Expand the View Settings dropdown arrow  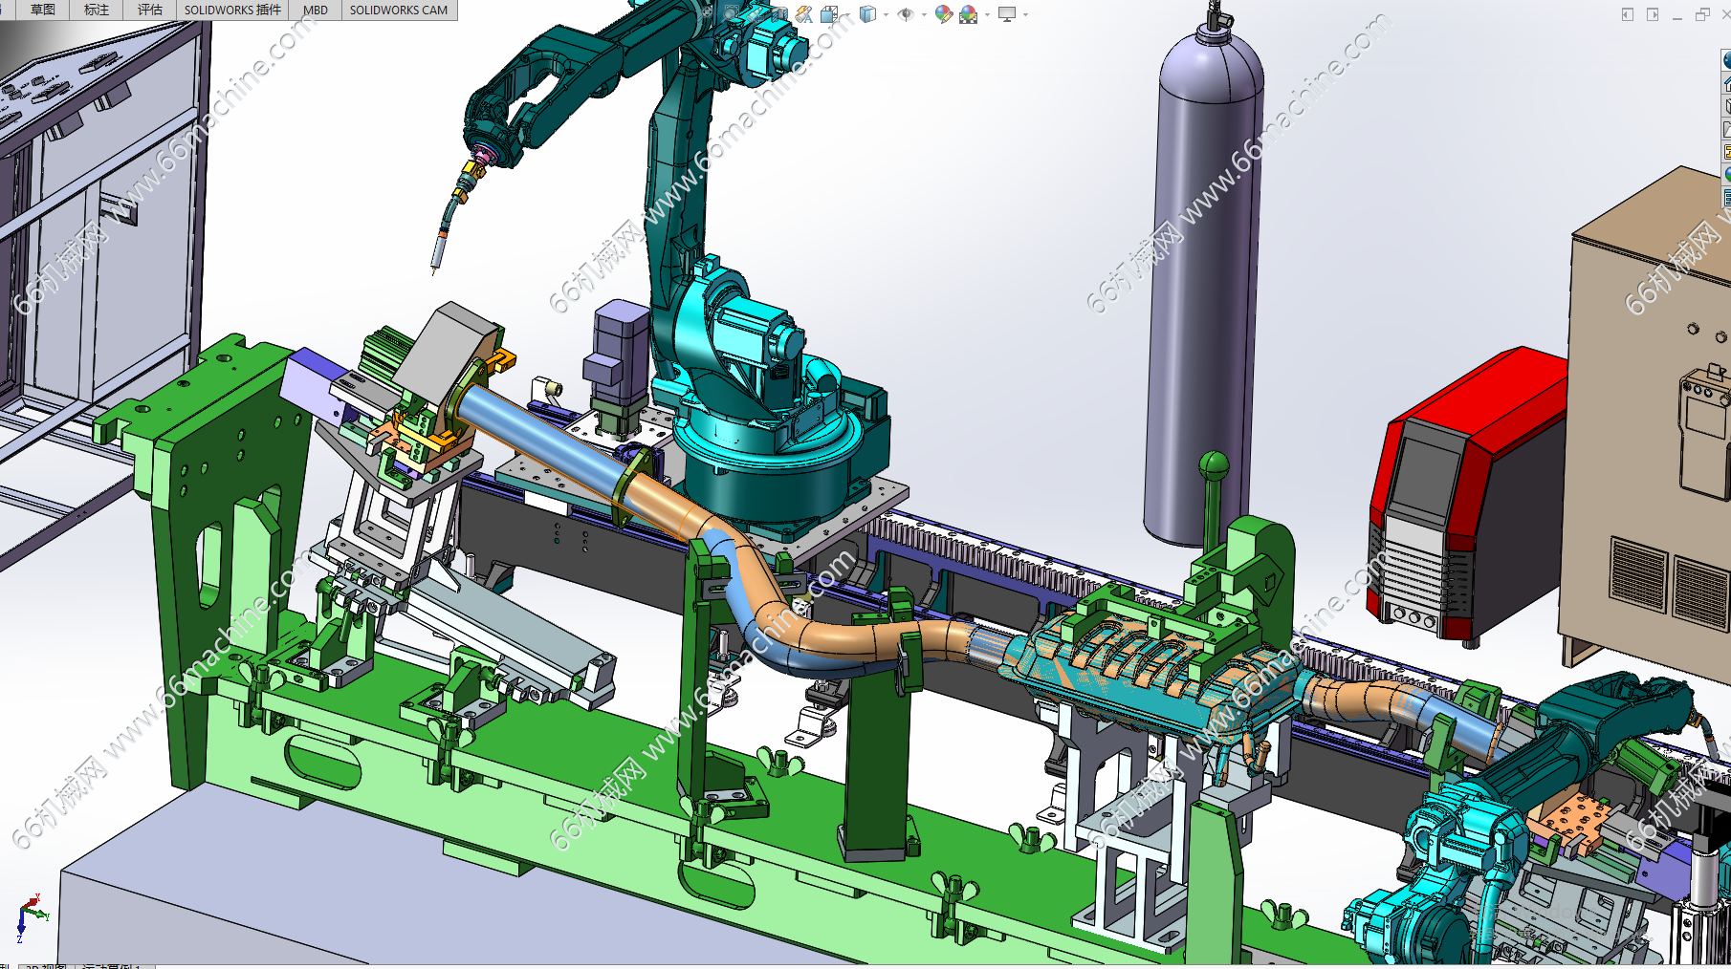coord(1025,14)
